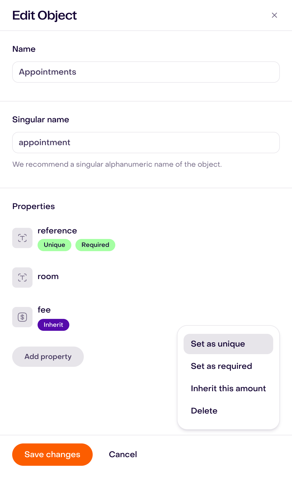The height and width of the screenshot is (482, 292).
Task: Click the currency icon beside fee
Action: (x=22, y=317)
